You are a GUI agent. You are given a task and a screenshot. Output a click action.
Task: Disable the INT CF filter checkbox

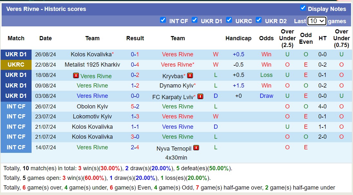(163, 20)
